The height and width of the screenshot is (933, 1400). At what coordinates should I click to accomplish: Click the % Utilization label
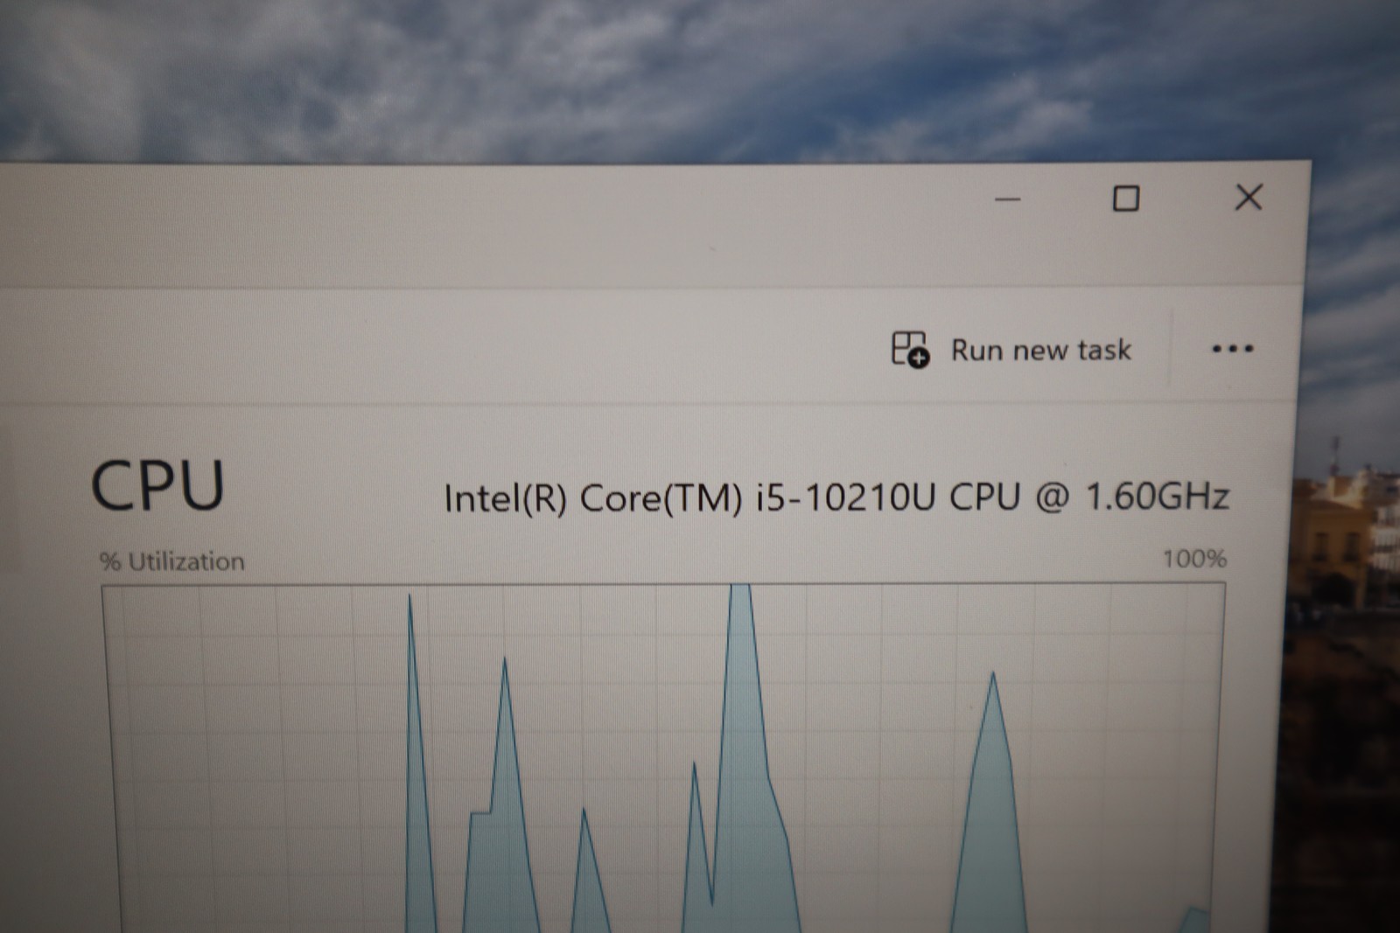tap(172, 561)
